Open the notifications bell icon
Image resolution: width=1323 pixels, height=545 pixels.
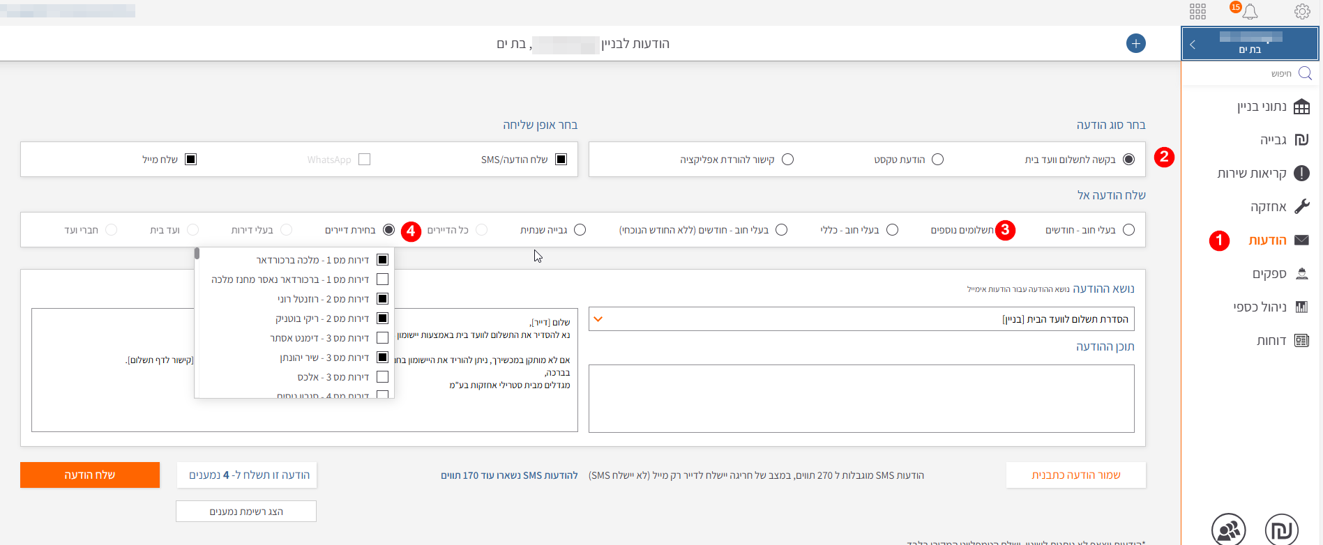1250,12
